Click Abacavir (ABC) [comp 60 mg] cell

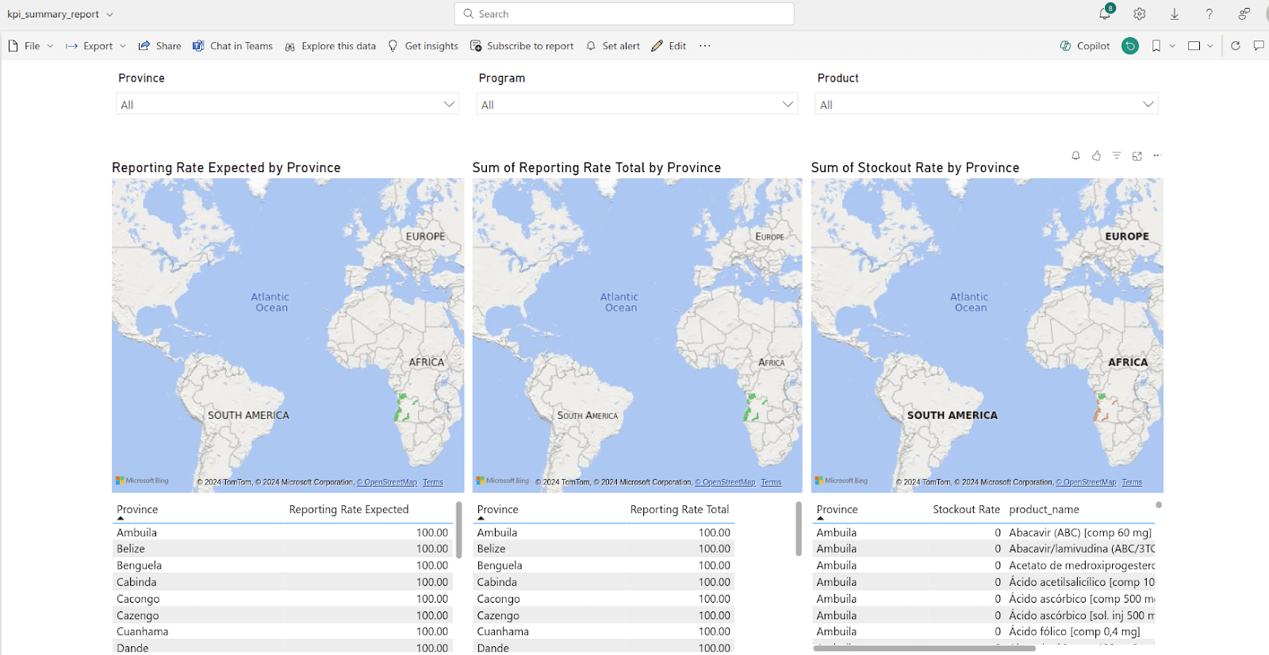click(1080, 533)
